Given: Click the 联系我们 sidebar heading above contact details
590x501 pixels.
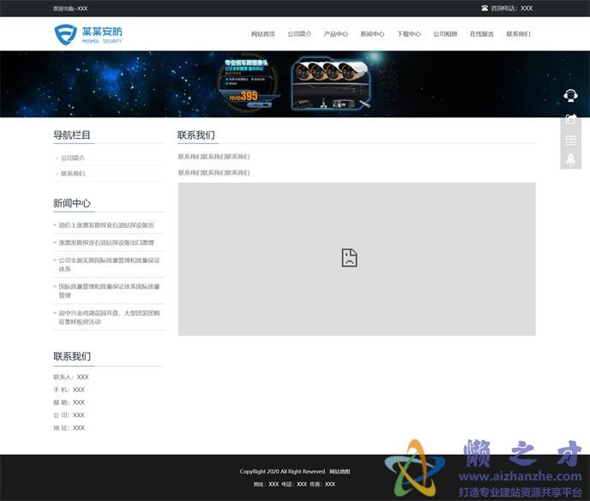Looking at the screenshot, I should [x=72, y=356].
